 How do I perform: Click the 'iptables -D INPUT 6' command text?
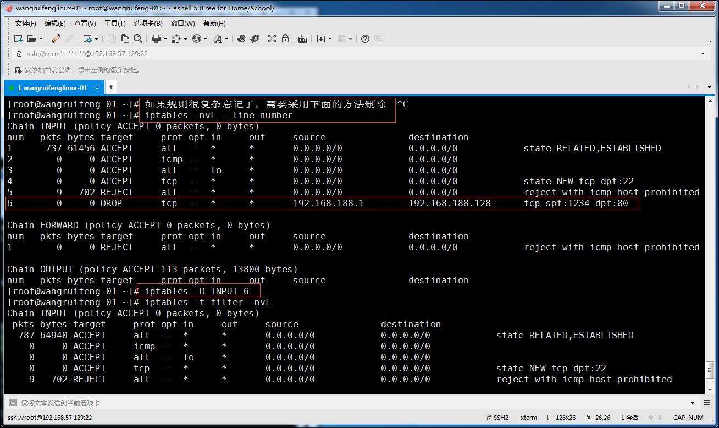pos(197,291)
